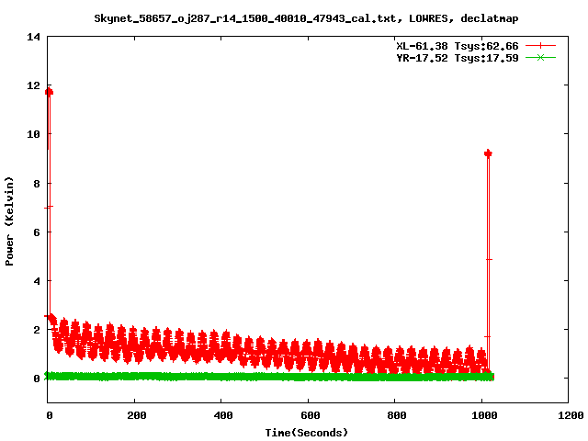This screenshot has height=441, width=588.
Task: Click the x-axis tick value 800
Action: tap(396, 415)
